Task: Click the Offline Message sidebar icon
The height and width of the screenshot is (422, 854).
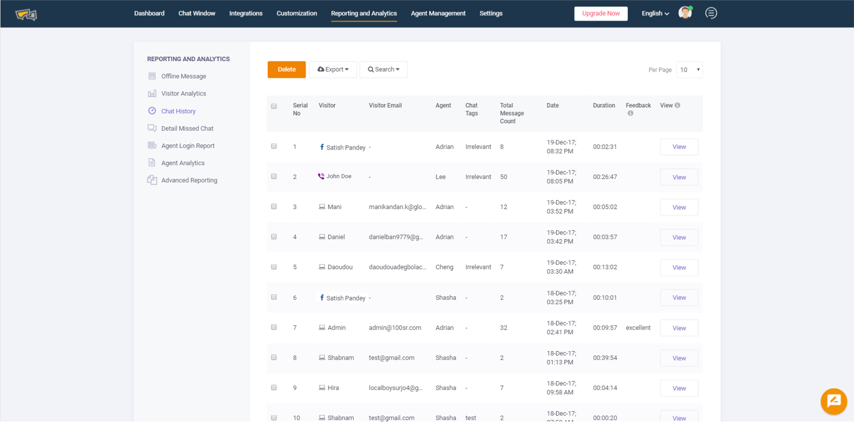Action: [152, 76]
